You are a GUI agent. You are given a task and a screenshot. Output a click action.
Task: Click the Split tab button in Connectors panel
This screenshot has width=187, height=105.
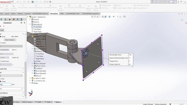click(2, 30)
